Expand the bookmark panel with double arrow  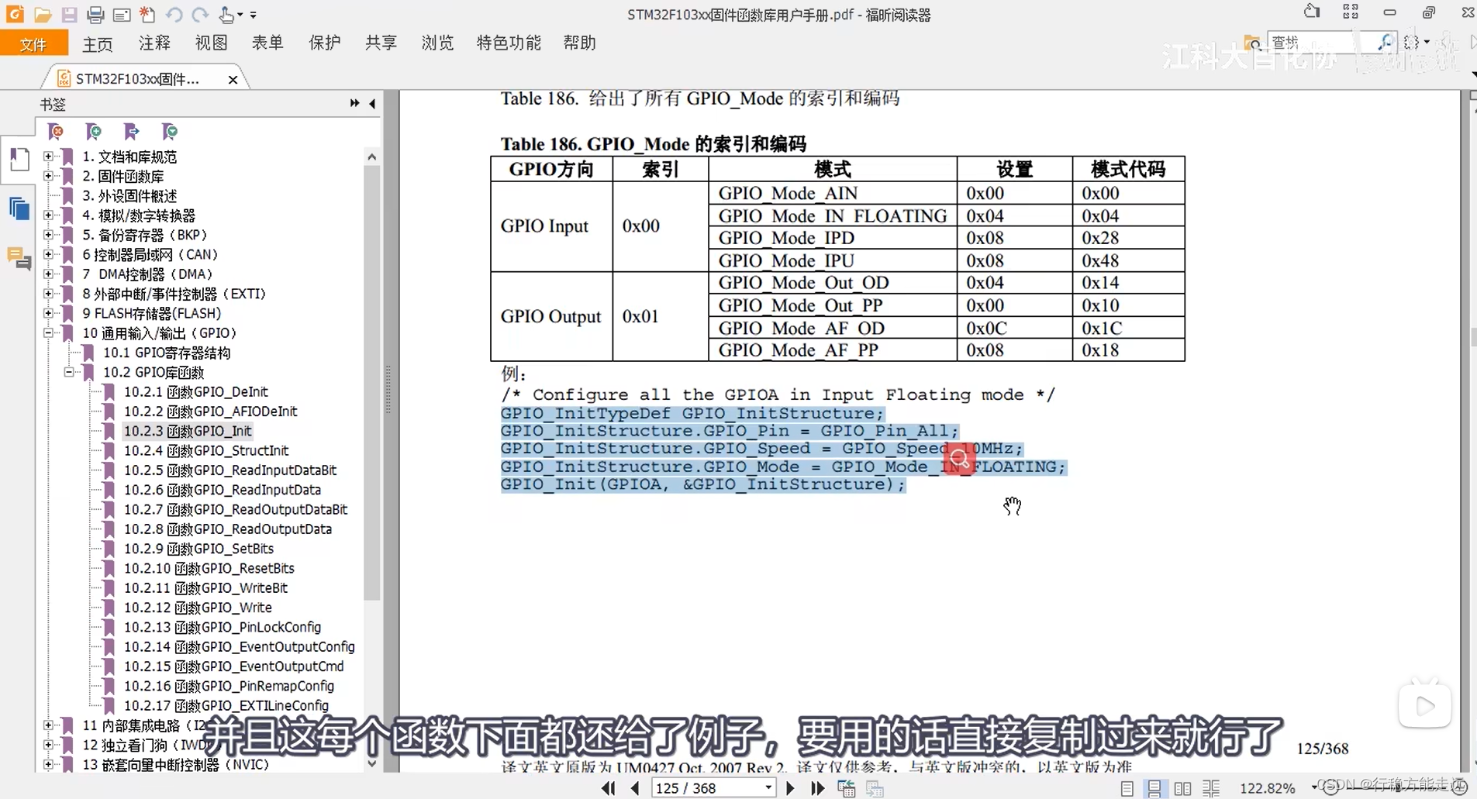point(354,103)
